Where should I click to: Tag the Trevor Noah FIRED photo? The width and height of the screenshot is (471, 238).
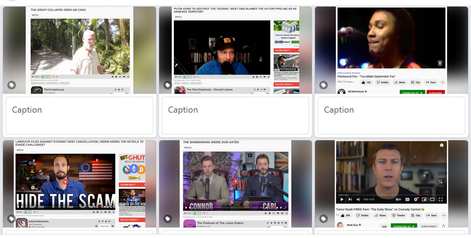click(324, 219)
